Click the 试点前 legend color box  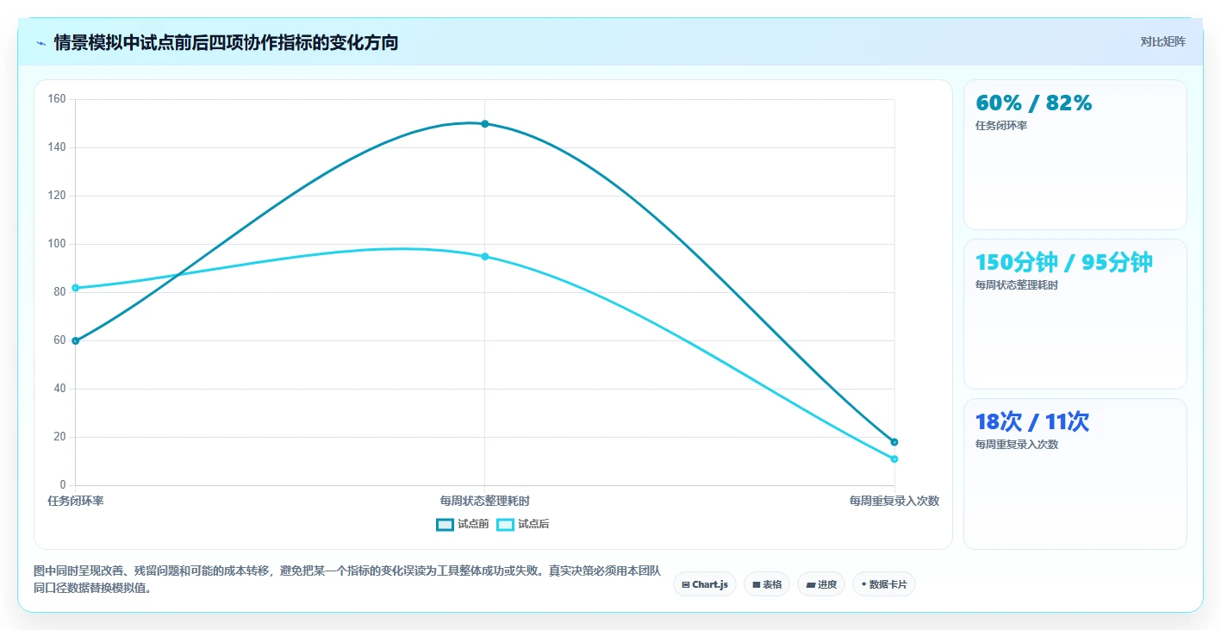pos(445,524)
